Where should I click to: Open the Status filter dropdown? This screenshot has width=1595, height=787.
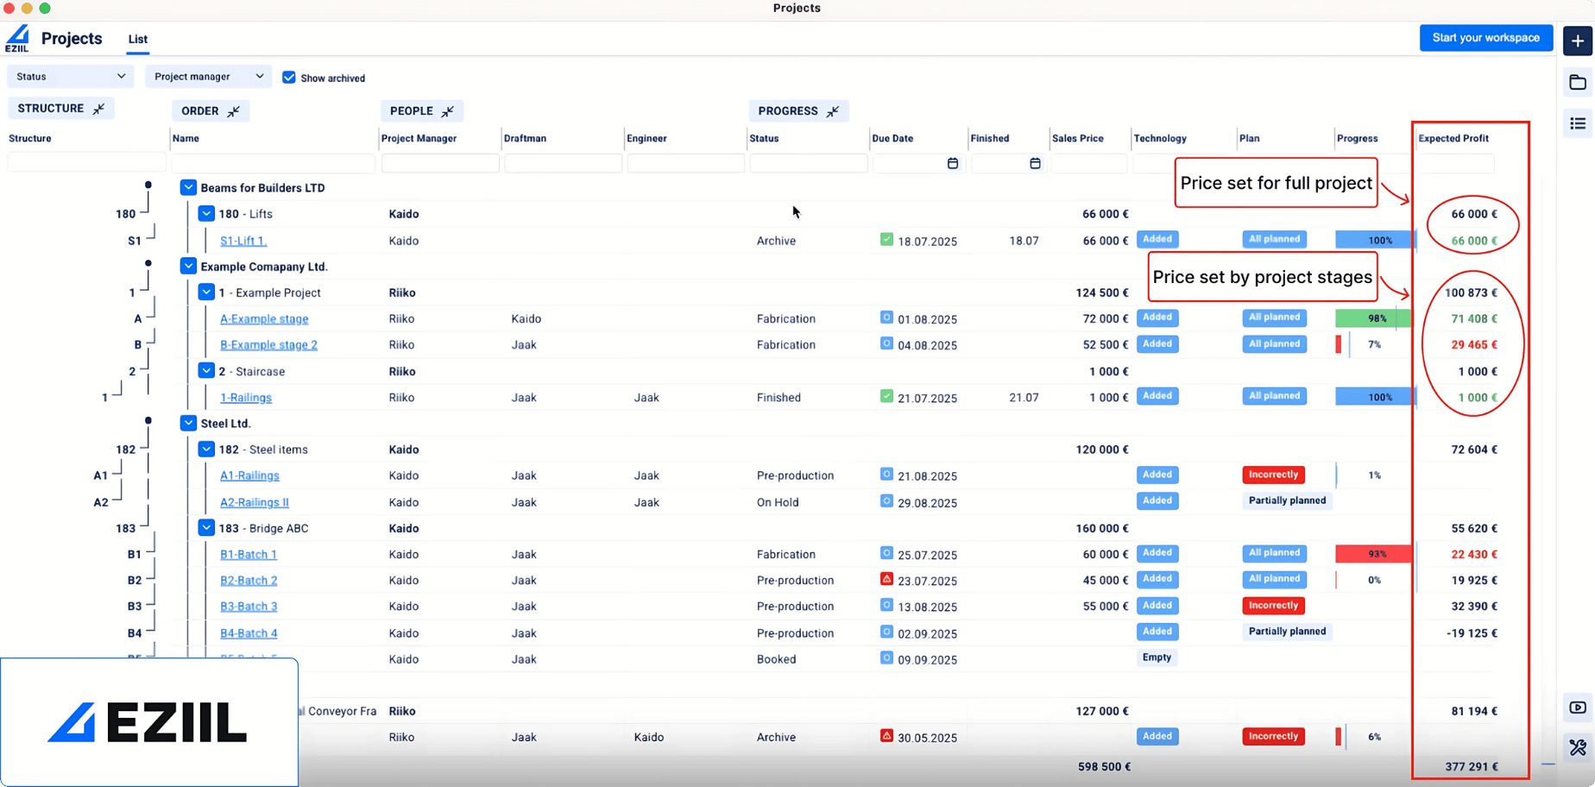70,77
